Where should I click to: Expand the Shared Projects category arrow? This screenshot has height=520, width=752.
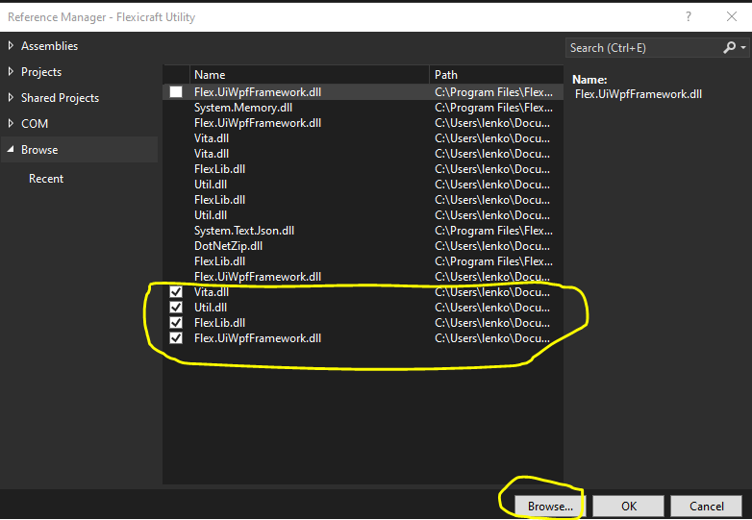(x=11, y=97)
